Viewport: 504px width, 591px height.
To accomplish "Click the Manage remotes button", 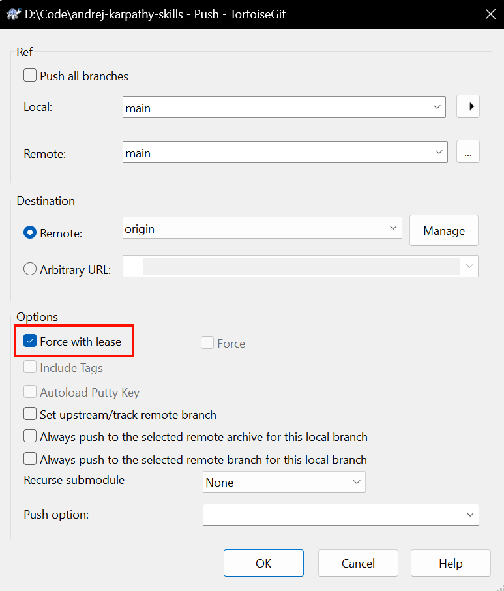I will coord(444,231).
